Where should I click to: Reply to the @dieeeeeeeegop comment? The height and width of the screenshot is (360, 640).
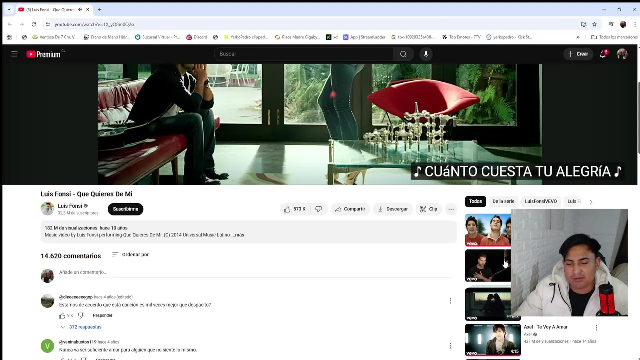102,315
